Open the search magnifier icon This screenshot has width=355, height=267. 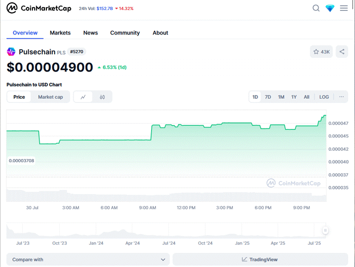tap(316, 8)
